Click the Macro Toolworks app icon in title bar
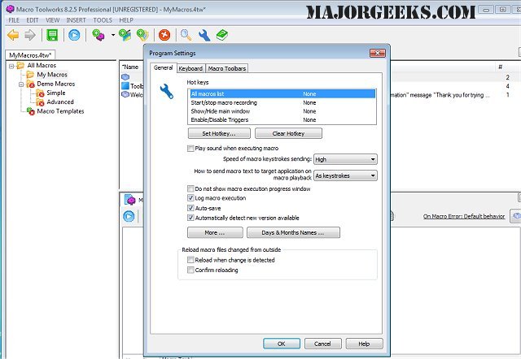 tap(10, 9)
